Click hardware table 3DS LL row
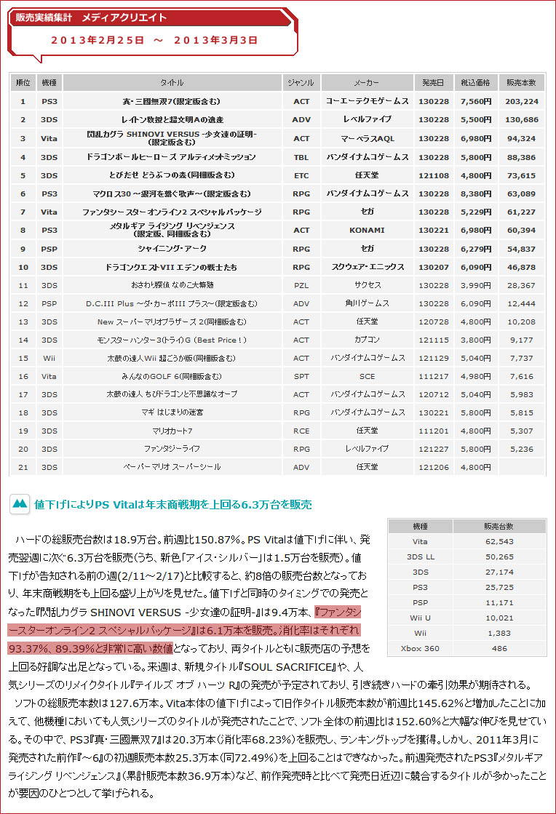Image resolution: width=556 pixels, height=814 pixels. point(466,556)
